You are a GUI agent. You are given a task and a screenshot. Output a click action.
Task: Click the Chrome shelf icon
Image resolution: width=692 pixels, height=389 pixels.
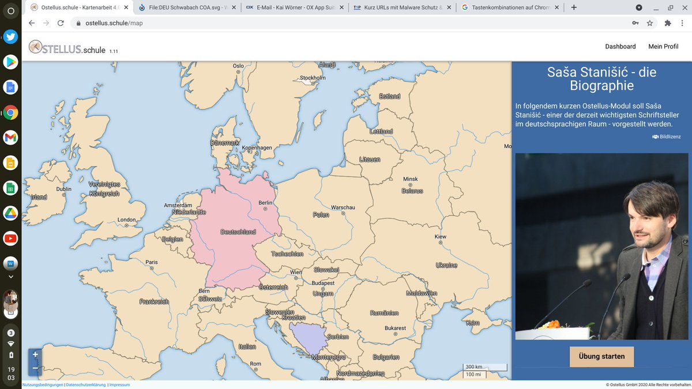(x=10, y=112)
